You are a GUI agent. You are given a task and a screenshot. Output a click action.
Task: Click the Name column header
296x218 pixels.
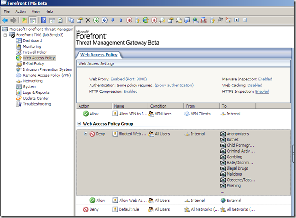click(x=130, y=106)
